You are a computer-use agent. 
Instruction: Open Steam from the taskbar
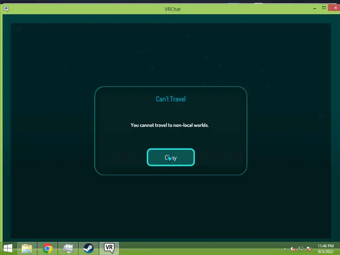click(x=89, y=248)
